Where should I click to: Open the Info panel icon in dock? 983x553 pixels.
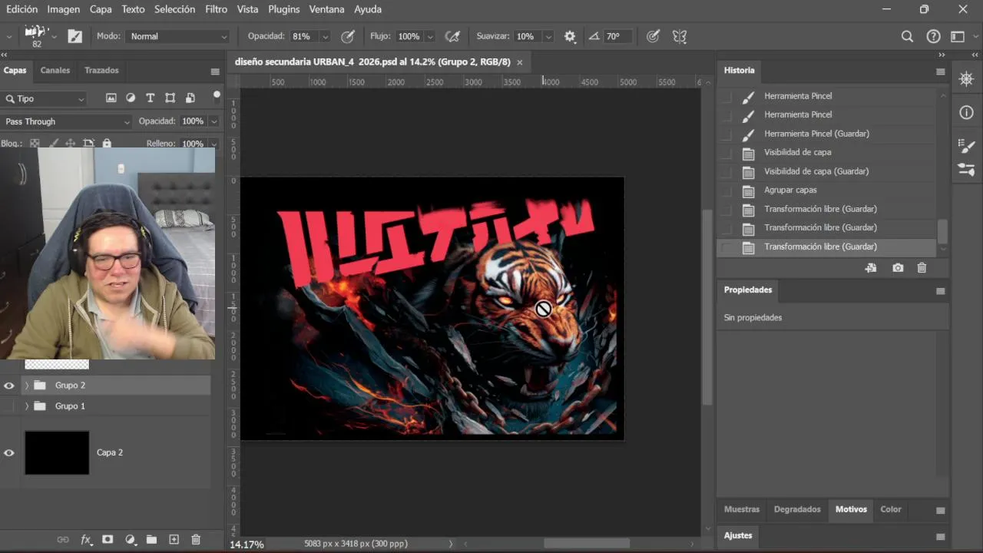pyautogui.click(x=966, y=113)
